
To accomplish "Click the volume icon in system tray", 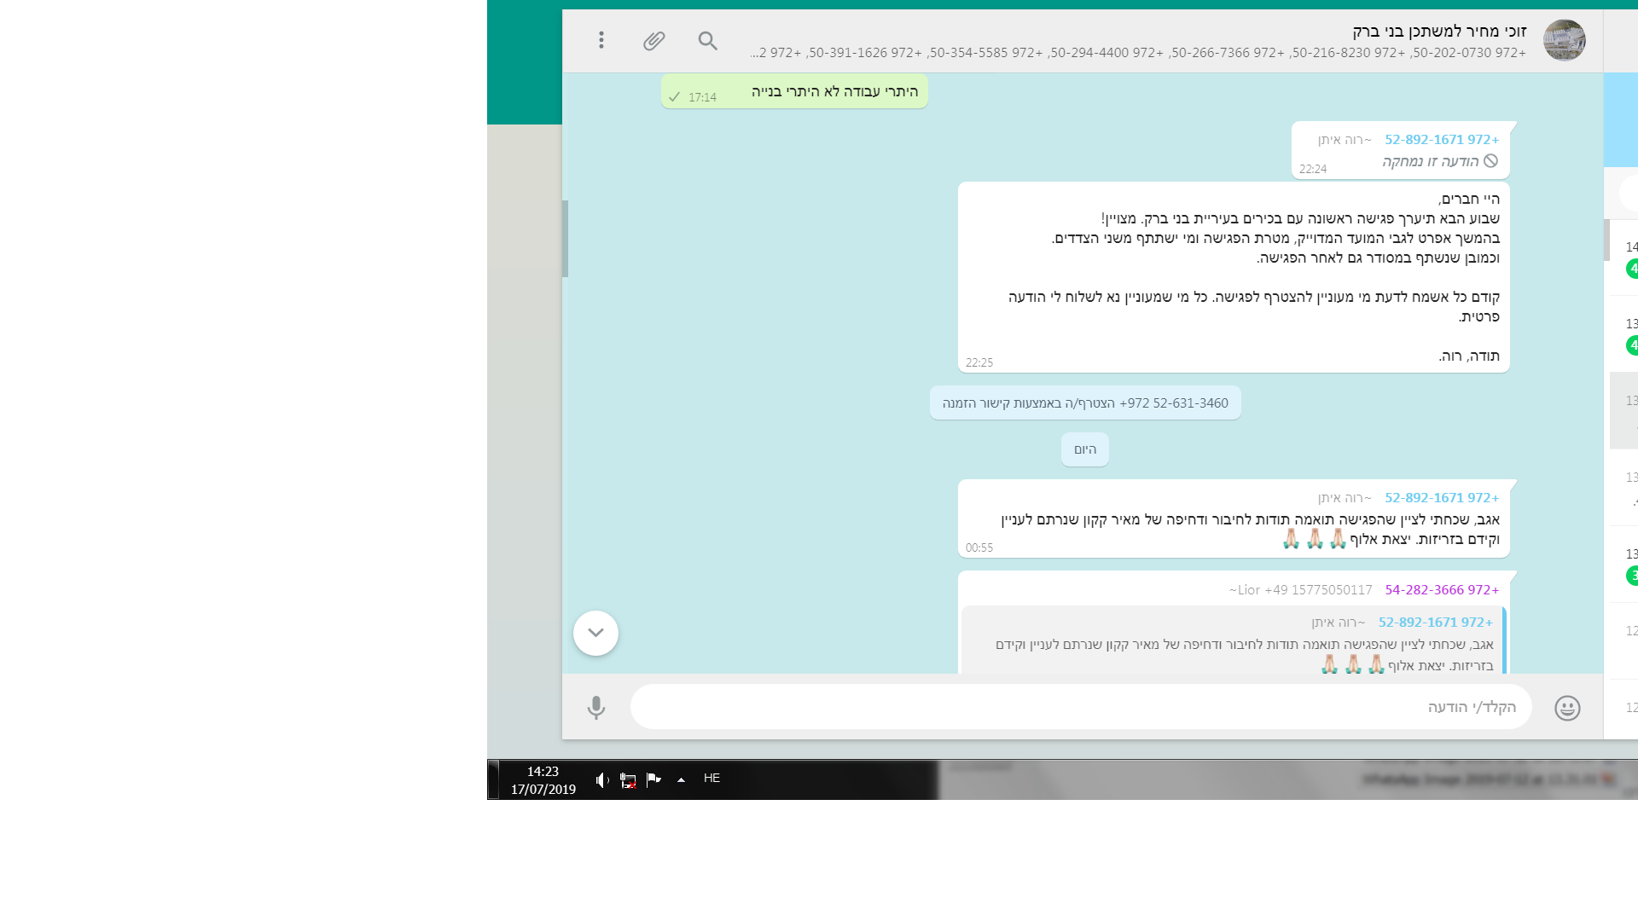I will click(602, 779).
